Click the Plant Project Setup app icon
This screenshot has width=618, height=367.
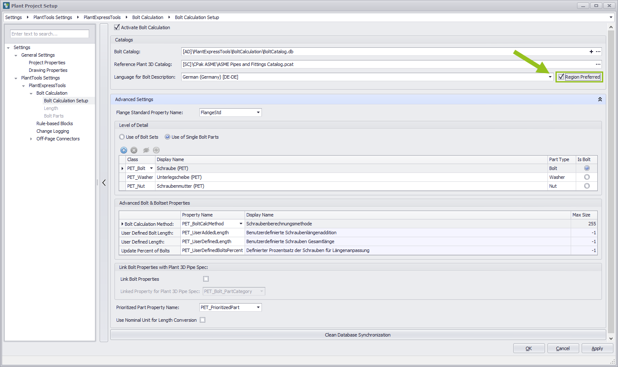tap(6, 5)
